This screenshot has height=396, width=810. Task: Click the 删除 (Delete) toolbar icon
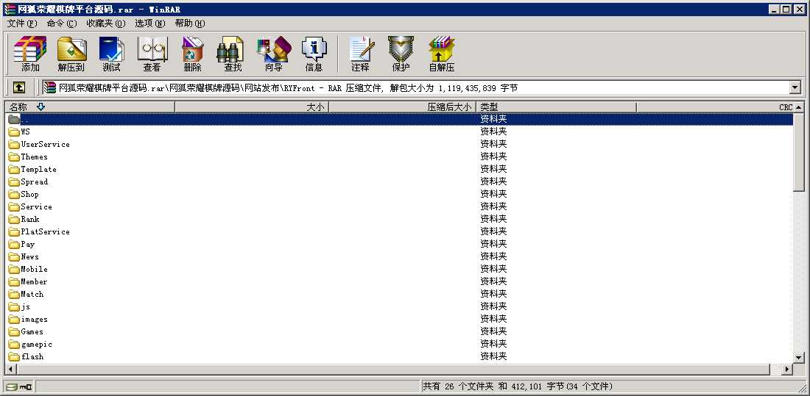click(x=192, y=54)
